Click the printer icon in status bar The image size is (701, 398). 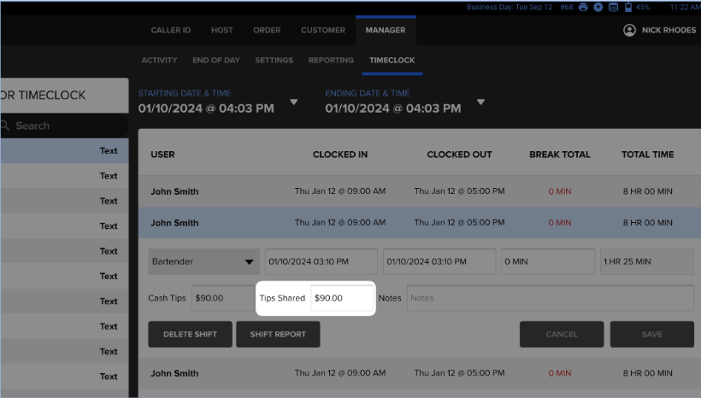coord(583,7)
